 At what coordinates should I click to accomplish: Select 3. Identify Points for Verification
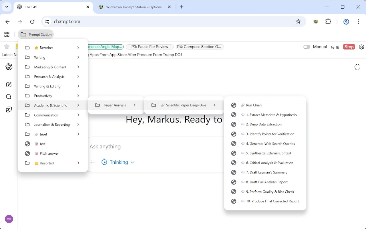pos(265,134)
